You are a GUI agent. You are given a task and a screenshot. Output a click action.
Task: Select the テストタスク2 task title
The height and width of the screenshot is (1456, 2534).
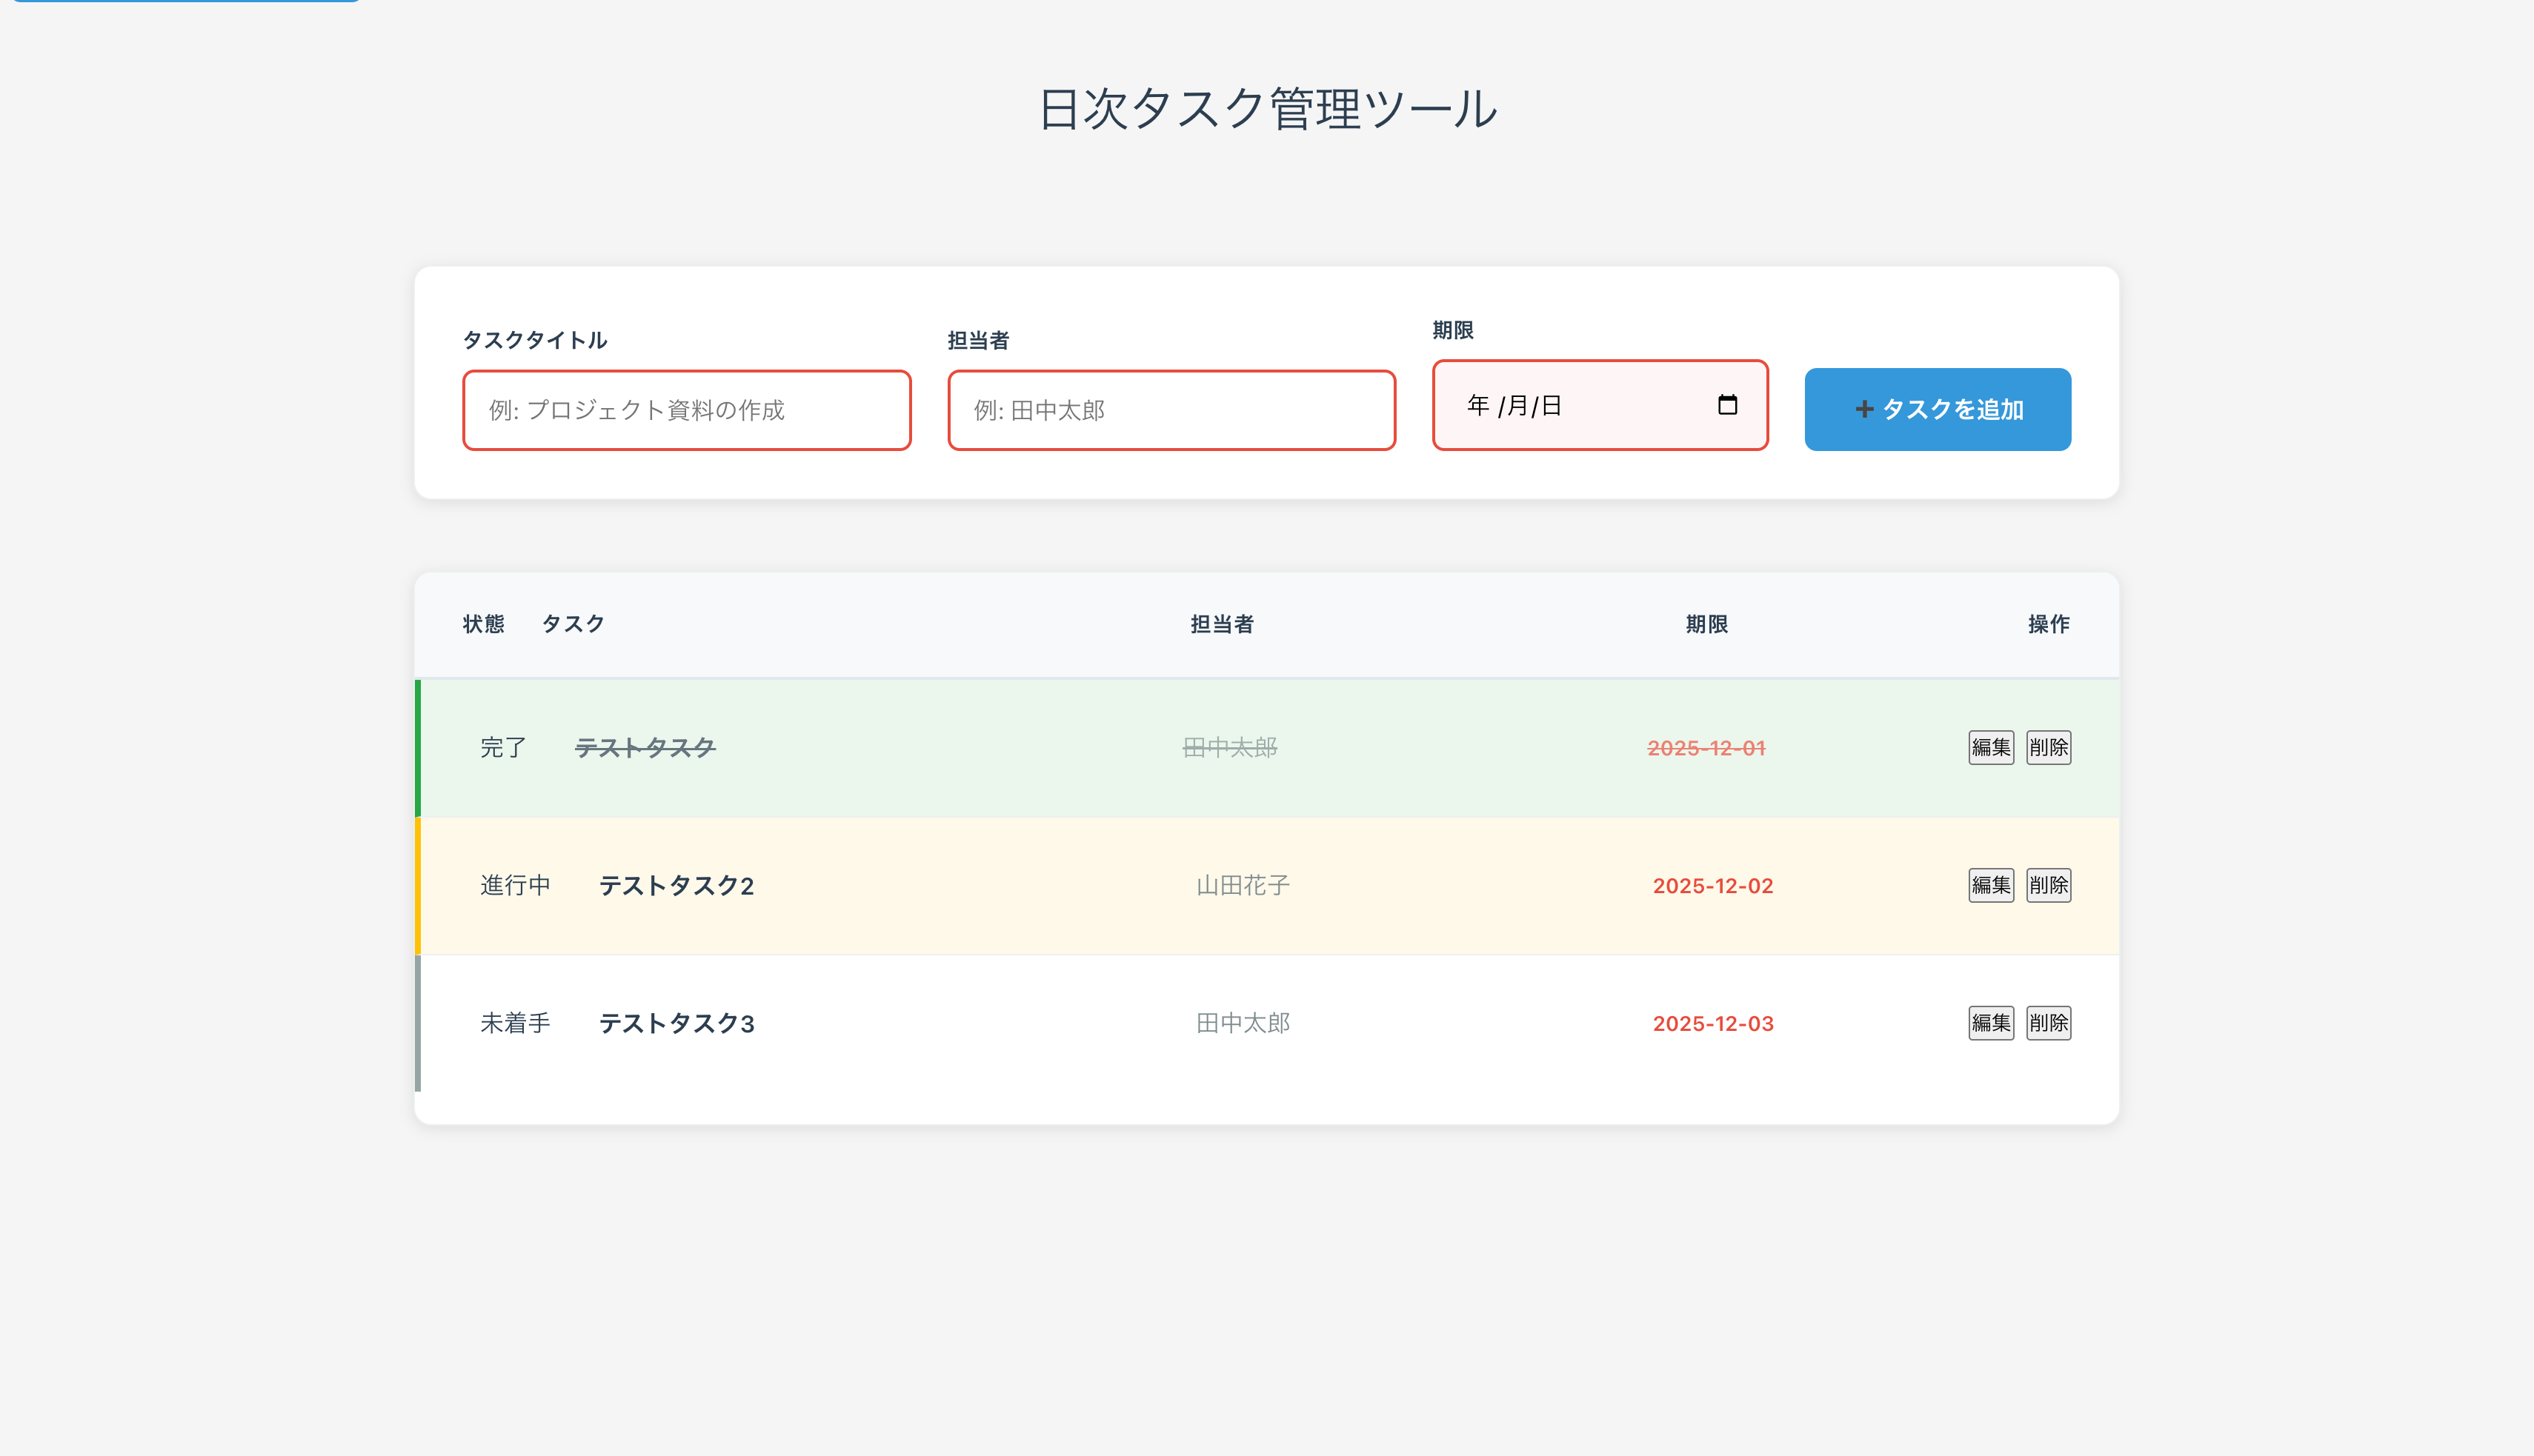click(676, 885)
